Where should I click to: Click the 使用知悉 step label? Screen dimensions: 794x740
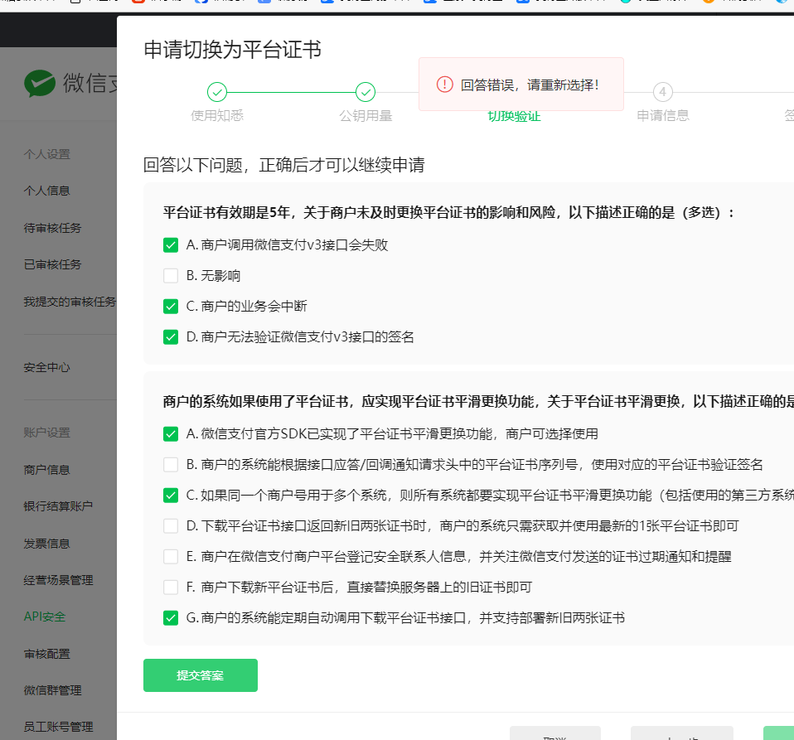click(x=217, y=116)
